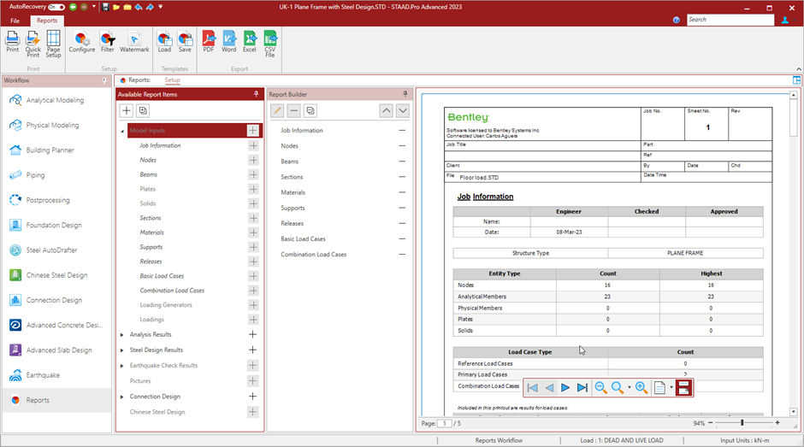The image size is (804, 447).
Task: Expand Earthquake Check Results group
Action: point(122,366)
